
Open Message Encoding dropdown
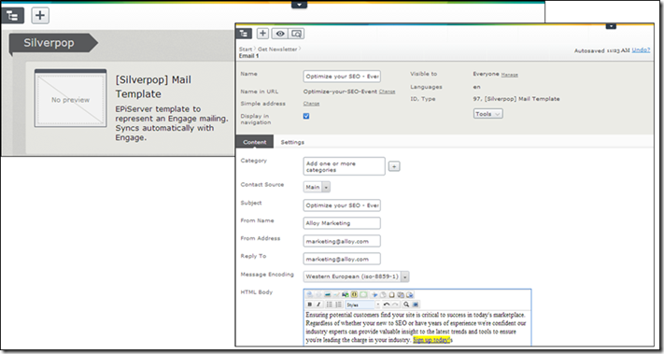tap(356, 276)
